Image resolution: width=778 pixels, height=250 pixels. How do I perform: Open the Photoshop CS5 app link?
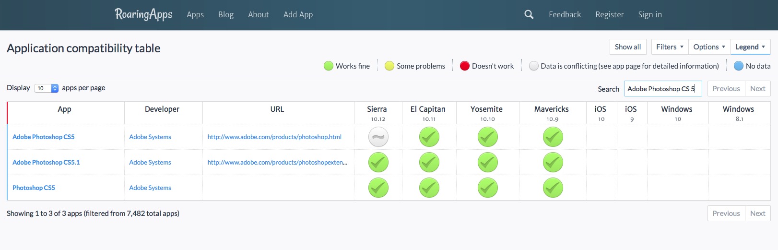coord(34,188)
